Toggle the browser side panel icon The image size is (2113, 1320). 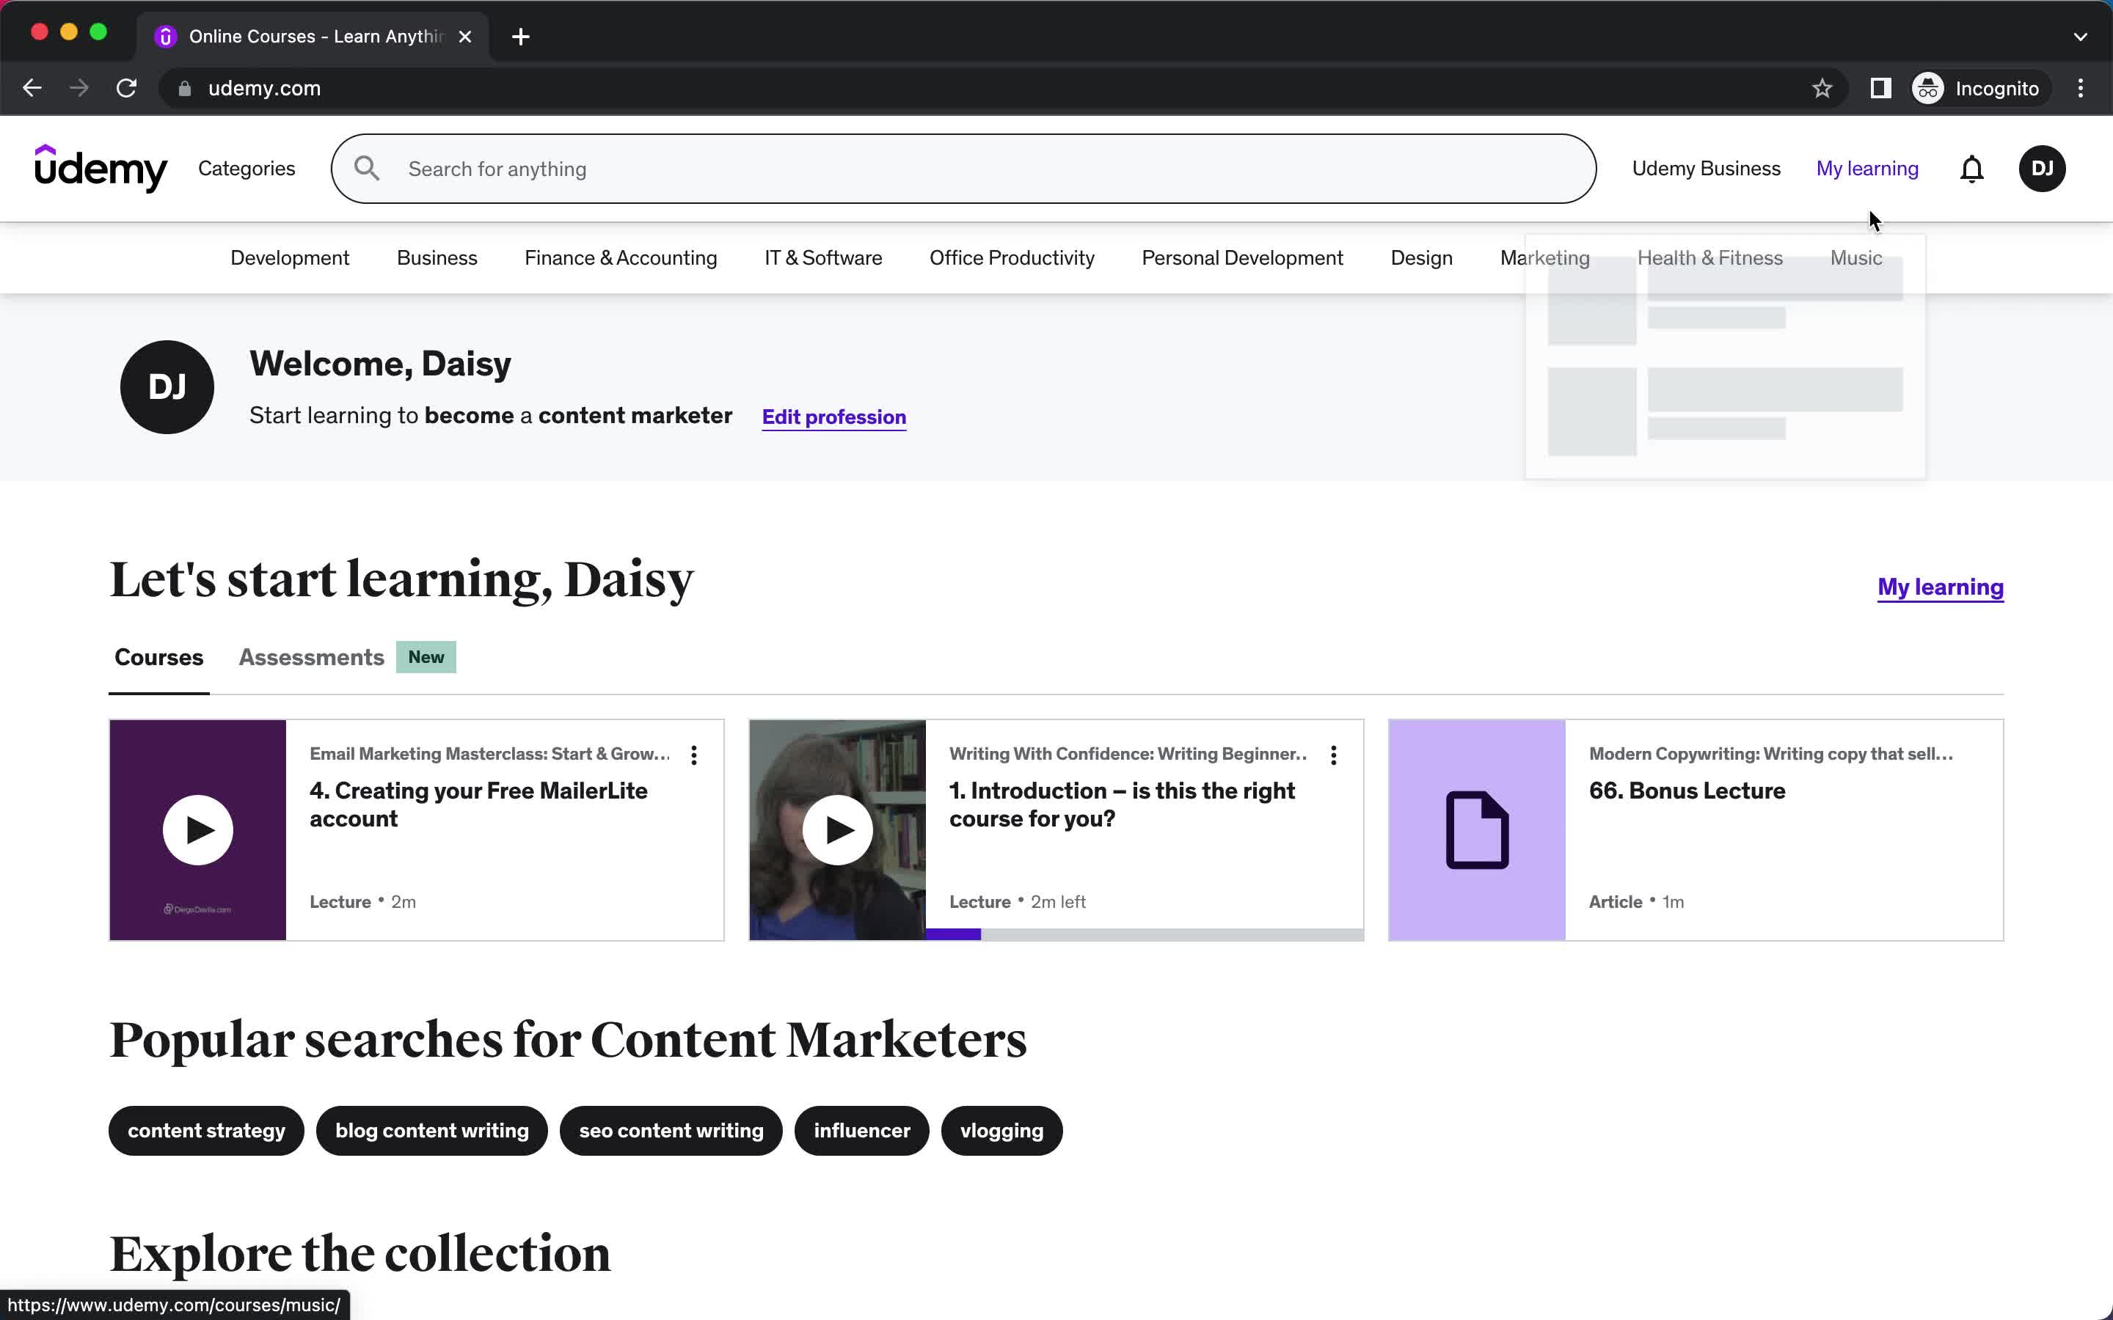[1880, 88]
